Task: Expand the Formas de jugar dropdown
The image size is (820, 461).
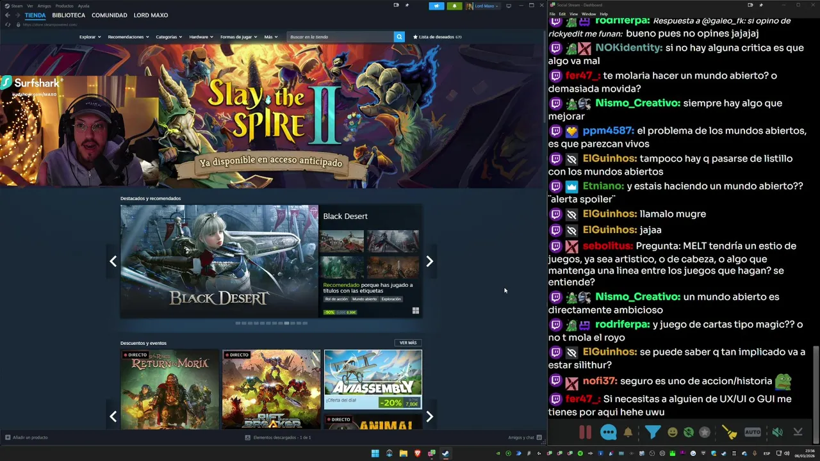Action: click(x=238, y=37)
